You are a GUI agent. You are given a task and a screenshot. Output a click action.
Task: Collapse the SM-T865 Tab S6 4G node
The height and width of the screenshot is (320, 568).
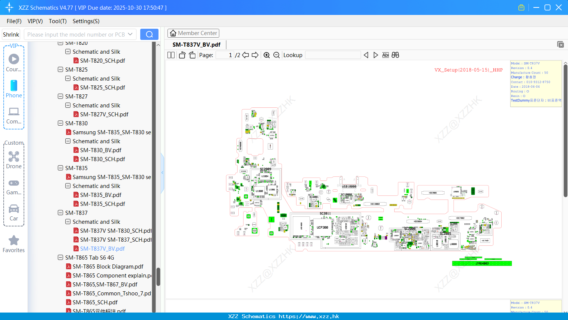(x=60, y=257)
